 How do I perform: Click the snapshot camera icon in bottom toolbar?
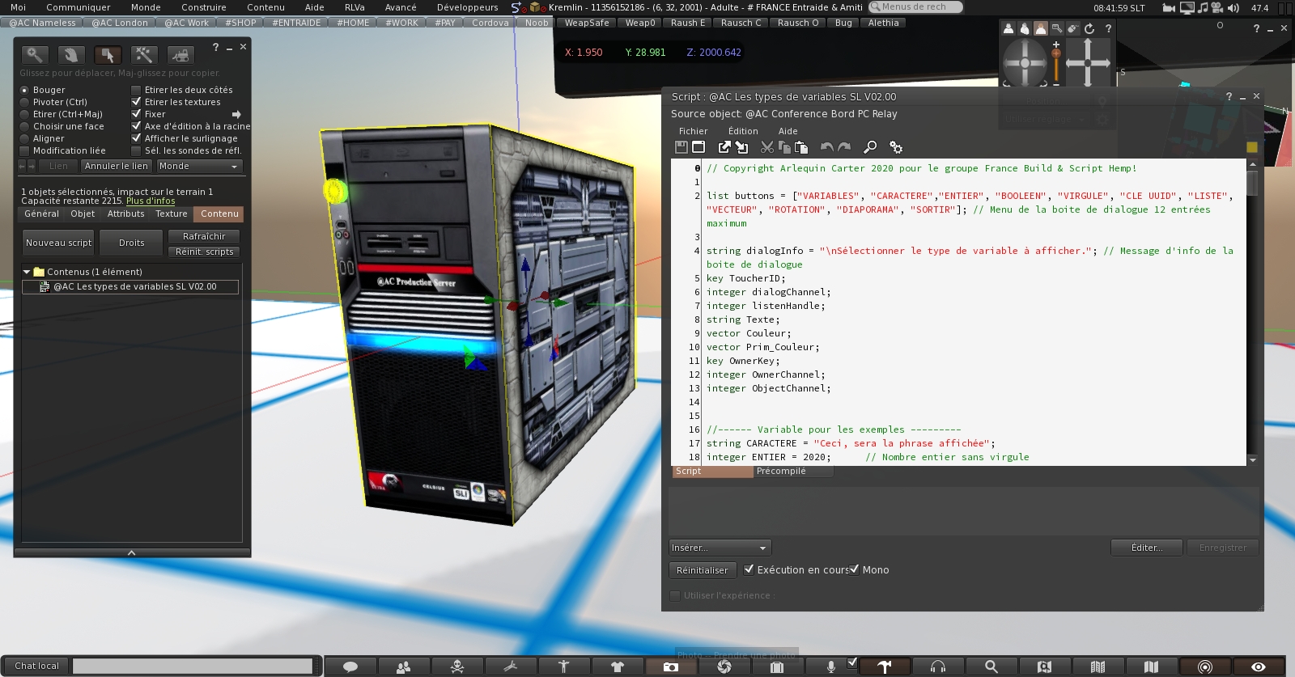[x=670, y=666]
